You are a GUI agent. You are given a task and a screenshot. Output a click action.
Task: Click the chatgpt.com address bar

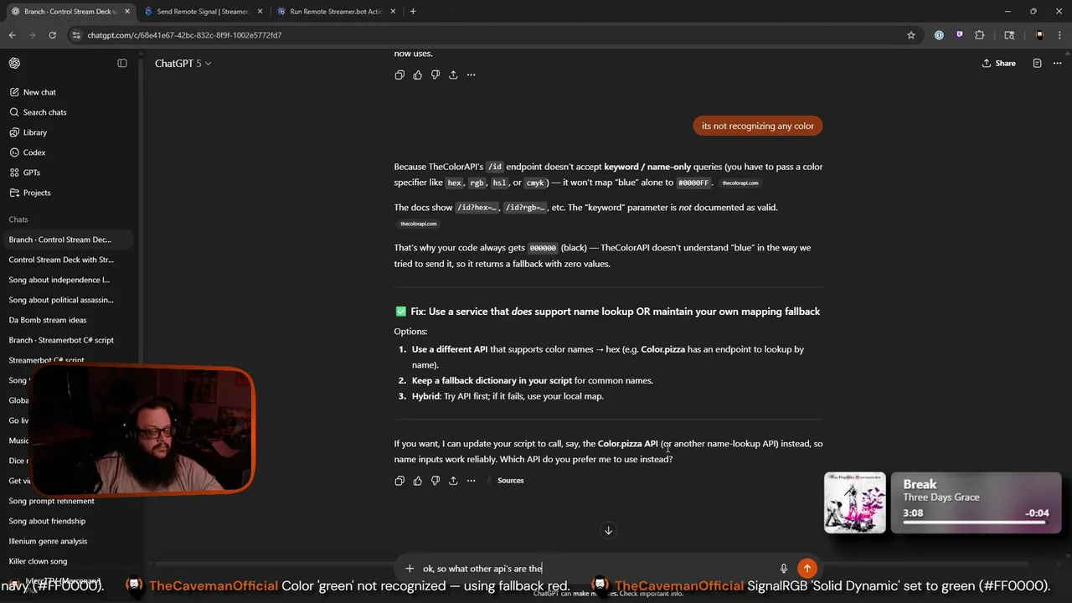[486, 35]
